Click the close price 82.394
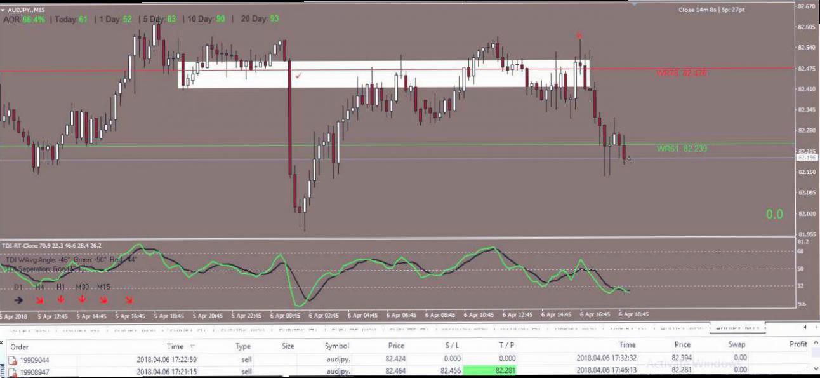This screenshot has width=820, height=378. [682, 358]
